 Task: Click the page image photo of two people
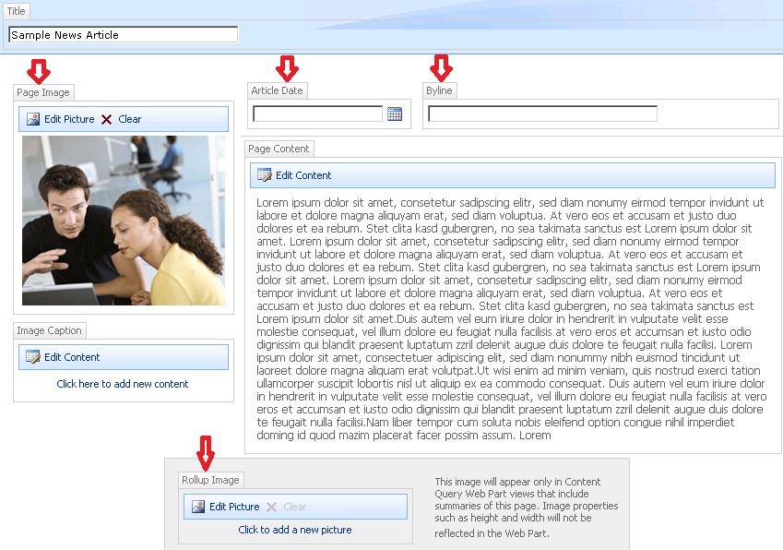(x=124, y=221)
